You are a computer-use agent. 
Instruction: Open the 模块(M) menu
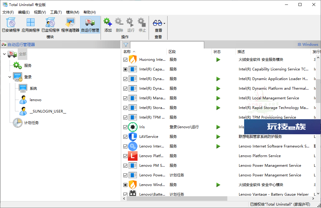tap(72, 12)
